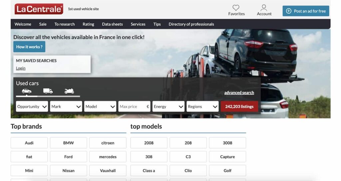Select the car vehicle type icon

point(27,91)
